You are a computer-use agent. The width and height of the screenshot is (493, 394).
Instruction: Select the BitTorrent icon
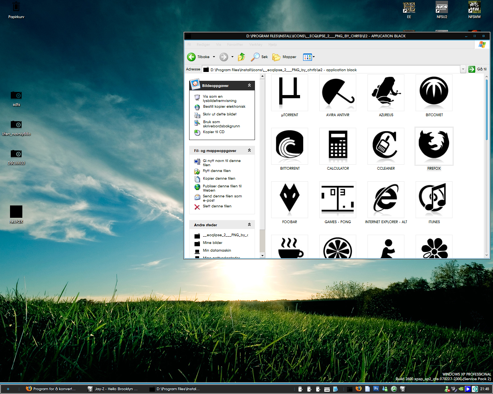[290, 146]
